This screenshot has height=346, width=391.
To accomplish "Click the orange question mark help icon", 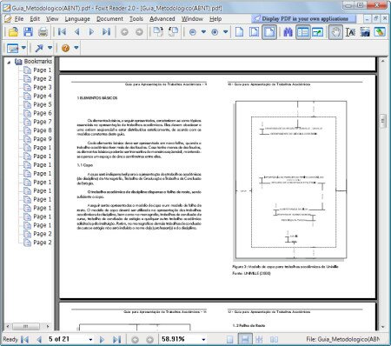I will (65, 48).
